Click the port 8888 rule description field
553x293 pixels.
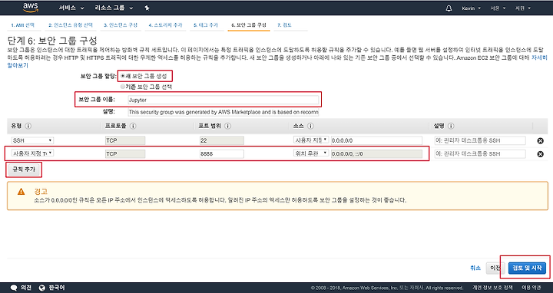pyautogui.click(x=480, y=154)
